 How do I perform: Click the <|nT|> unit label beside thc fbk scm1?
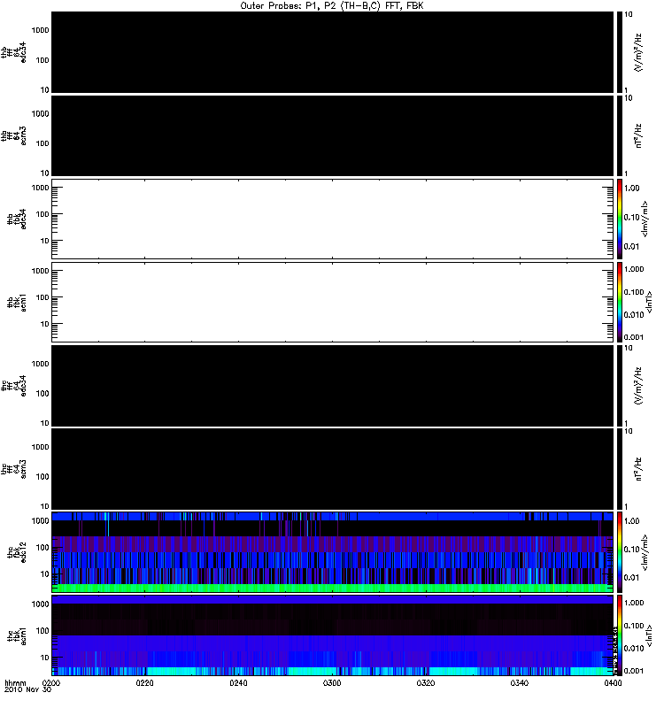point(649,635)
